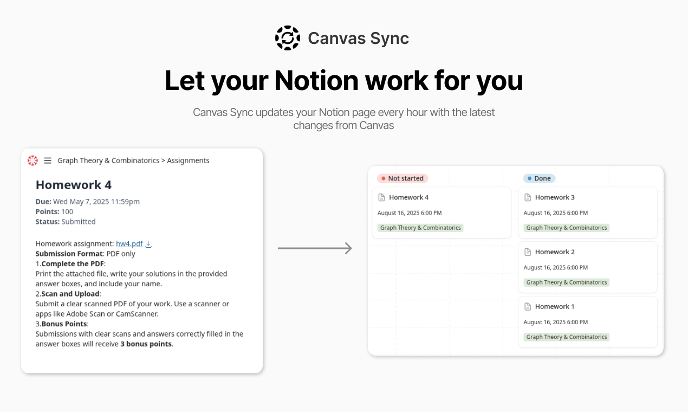The image size is (688, 412).
Task: Click the date on the Homework 3 card
Action: (x=556, y=213)
